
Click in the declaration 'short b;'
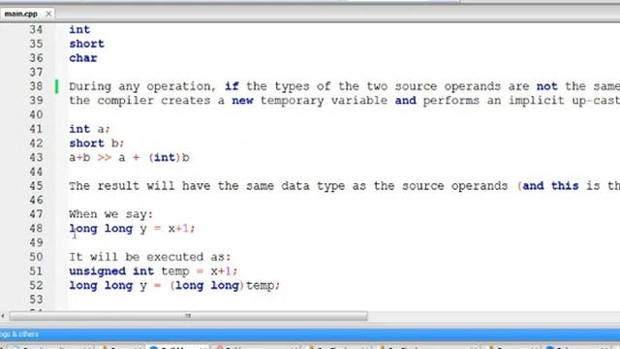coord(97,143)
